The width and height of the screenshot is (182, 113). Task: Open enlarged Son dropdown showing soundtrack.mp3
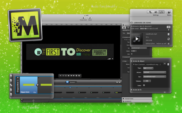155,77
